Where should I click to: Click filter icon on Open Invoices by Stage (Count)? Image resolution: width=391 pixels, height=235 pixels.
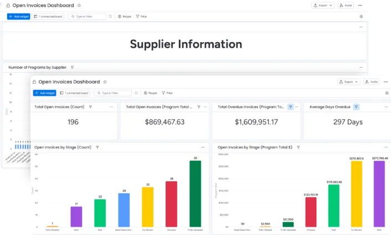(x=97, y=147)
